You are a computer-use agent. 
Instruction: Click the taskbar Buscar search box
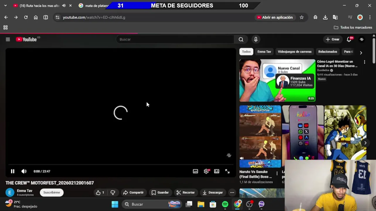click(x=152, y=204)
